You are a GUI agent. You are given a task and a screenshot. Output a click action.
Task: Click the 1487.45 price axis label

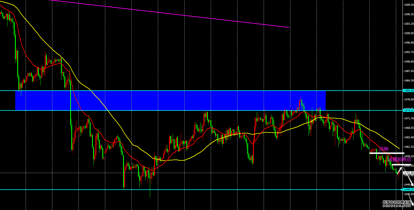pos(409,71)
